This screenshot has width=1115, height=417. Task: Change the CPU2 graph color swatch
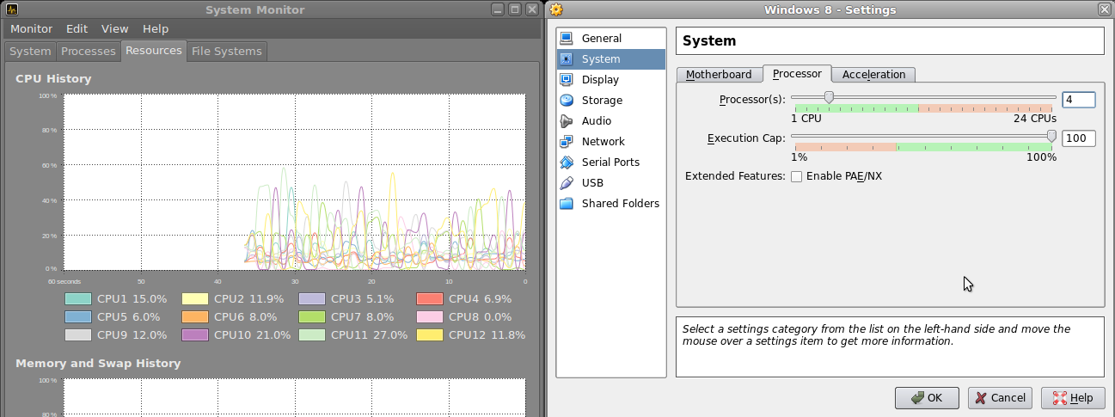[x=195, y=299]
